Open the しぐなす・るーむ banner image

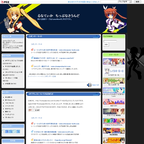pyautogui.click(x=114, y=71)
